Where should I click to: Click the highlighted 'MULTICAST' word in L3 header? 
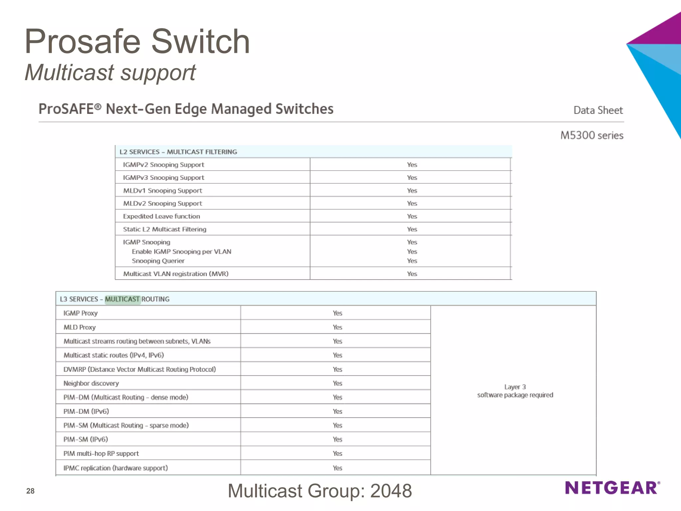click(122, 299)
